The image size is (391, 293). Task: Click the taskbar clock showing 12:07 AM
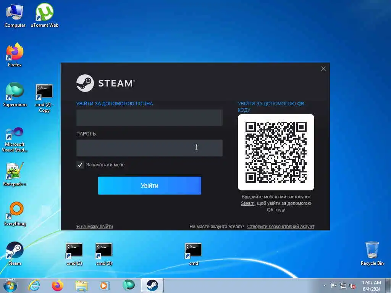tap(372, 286)
